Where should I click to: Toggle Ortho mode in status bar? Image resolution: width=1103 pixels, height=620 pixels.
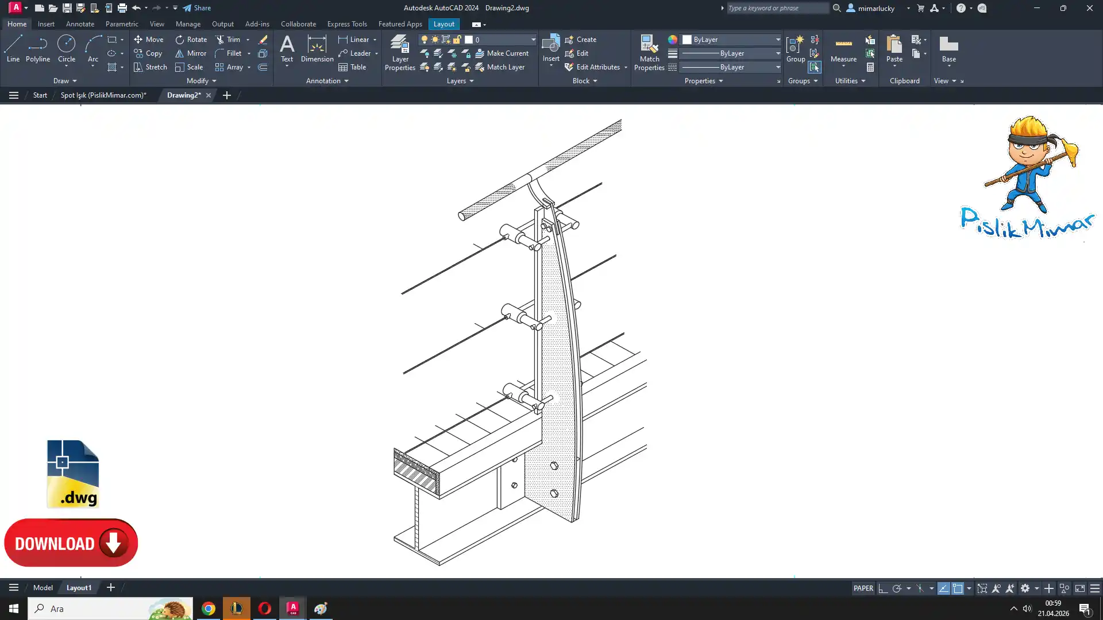click(x=883, y=588)
